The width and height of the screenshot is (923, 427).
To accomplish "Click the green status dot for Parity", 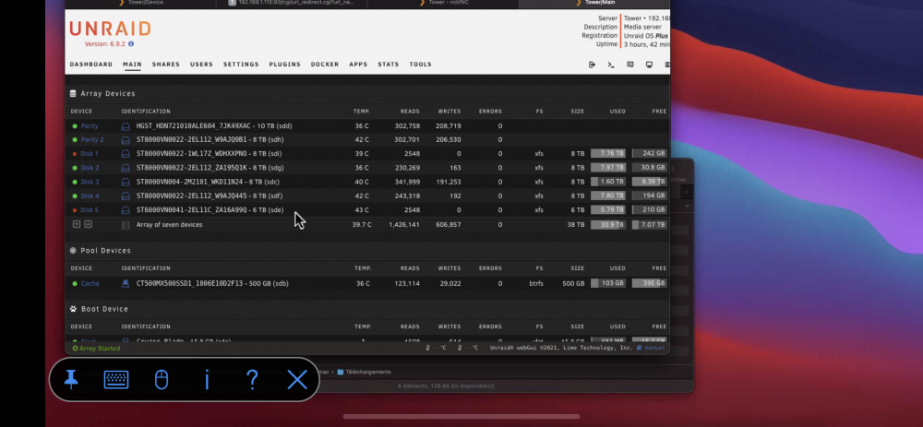I will click(x=75, y=125).
